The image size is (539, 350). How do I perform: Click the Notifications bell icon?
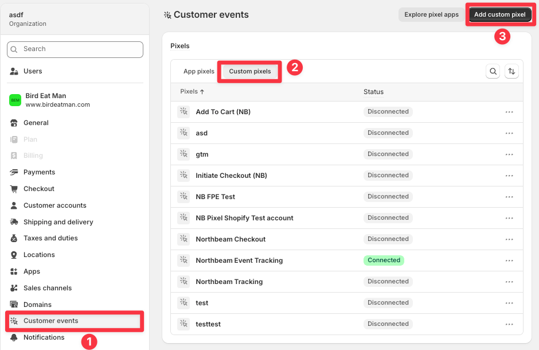[14, 337]
